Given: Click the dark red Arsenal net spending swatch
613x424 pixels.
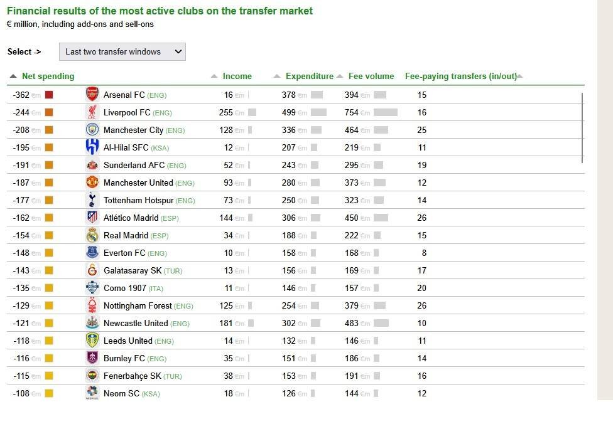Looking at the screenshot, I should point(49,95).
